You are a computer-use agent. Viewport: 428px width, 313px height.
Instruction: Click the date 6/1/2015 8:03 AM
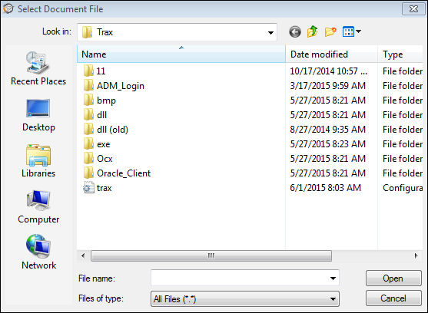coord(325,188)
